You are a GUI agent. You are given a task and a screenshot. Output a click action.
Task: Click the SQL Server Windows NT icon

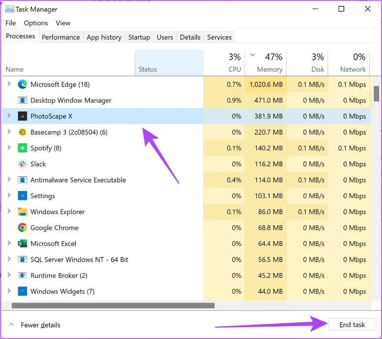tap(22, 260)
